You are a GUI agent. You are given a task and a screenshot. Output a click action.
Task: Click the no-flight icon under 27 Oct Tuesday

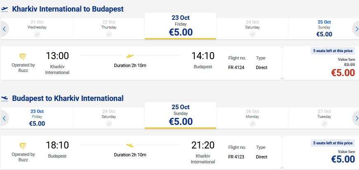pos(324,124)
